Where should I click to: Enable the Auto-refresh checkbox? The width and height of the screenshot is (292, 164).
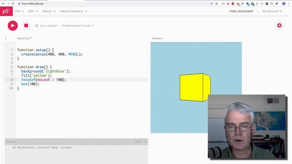click(x=36, y=26)
